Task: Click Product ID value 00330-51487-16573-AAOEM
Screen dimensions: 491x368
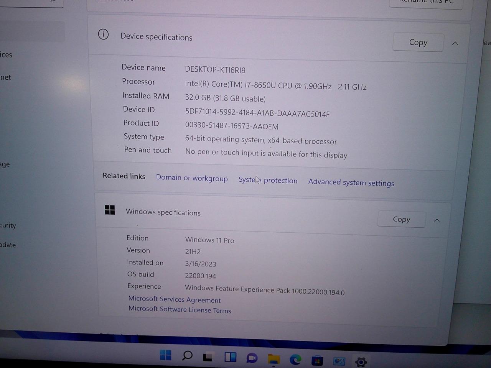Action: pyautogui.click(x=232, y=126)
